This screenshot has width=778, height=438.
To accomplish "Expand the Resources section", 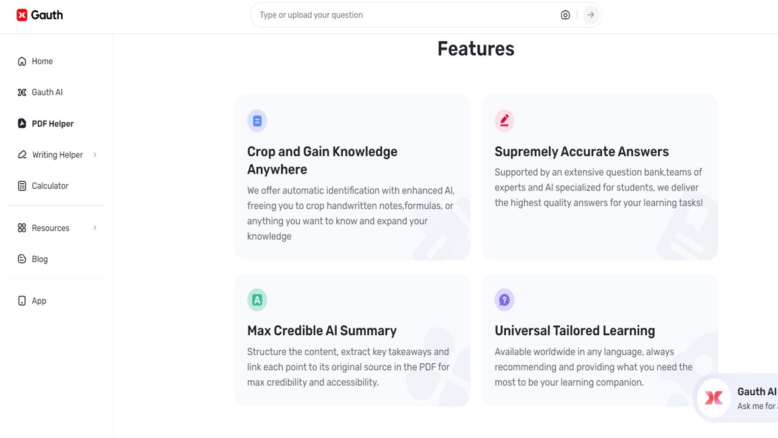I will tap(95, 228).
